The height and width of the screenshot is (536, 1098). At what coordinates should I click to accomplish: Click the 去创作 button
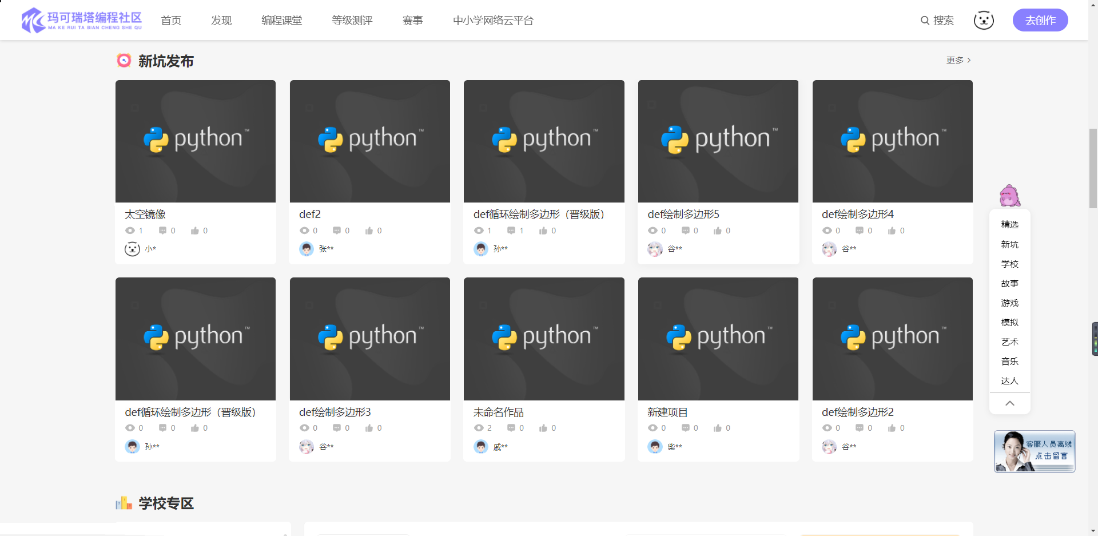pyautogui.click(x=1040, y=20)
